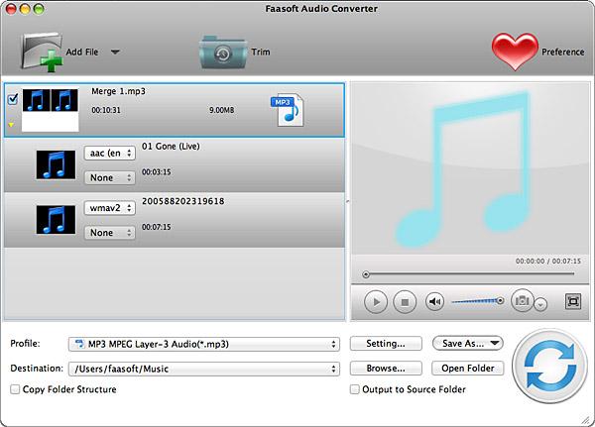Take a snapshot with the camera icon
The width and height of the screenshot is (595, 427).
click(523, 301)
